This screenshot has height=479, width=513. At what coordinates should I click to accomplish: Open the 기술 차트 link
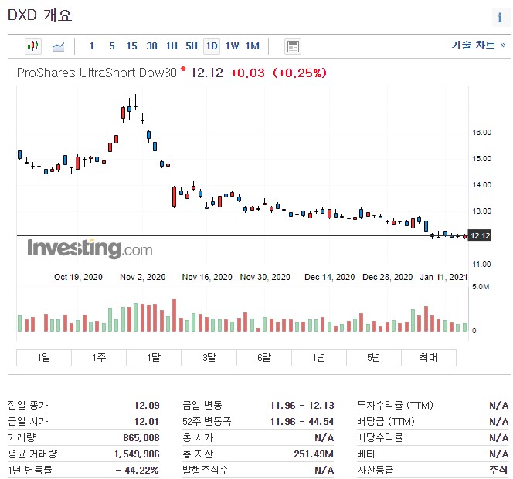click(x=478, y=45)
